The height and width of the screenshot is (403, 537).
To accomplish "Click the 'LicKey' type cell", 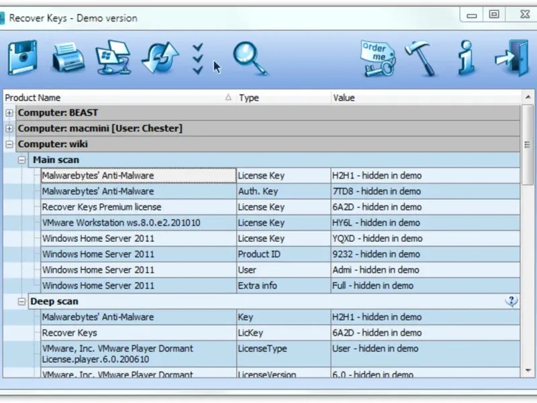I will point(283,332).
